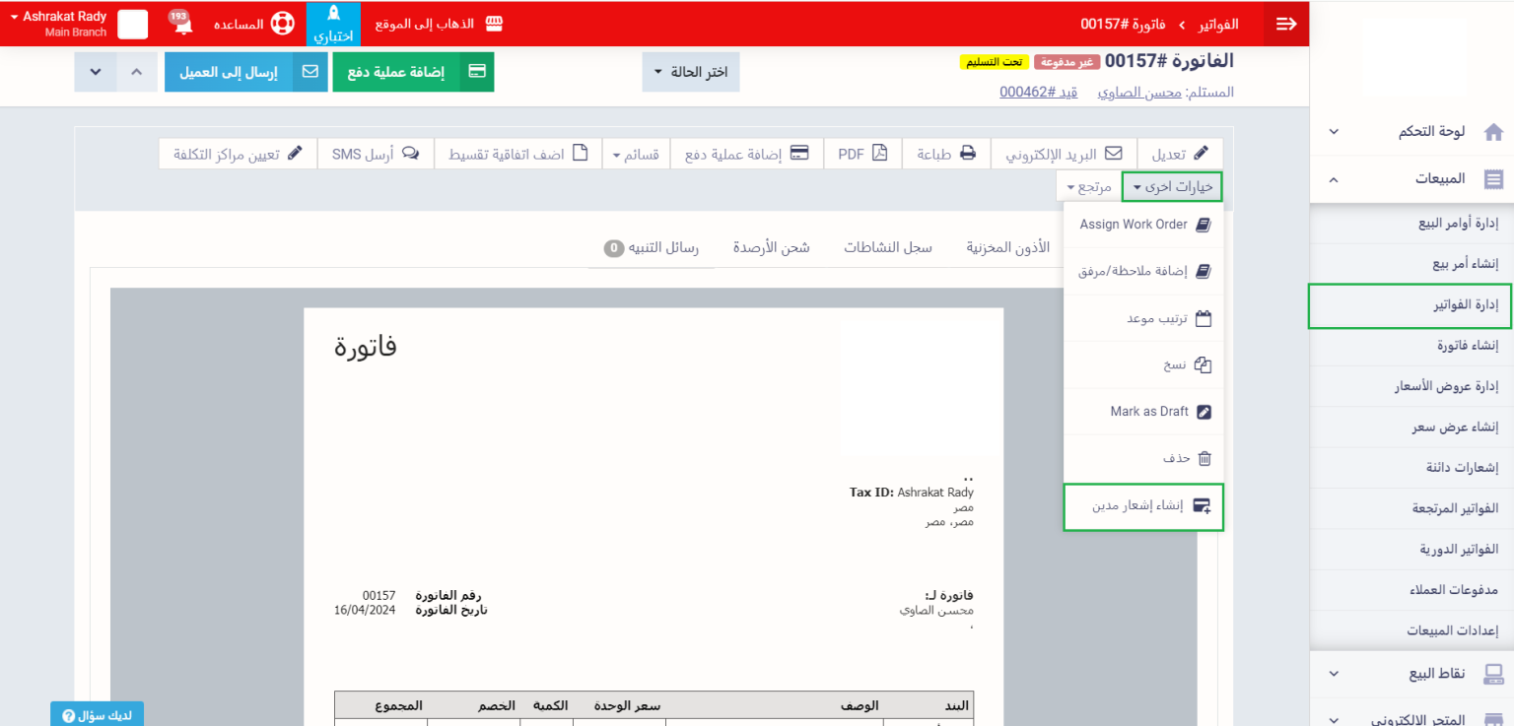Choose Mark as Draft from menu
This screenshot has height=726, width=1514.
(x=1149, y=412)
